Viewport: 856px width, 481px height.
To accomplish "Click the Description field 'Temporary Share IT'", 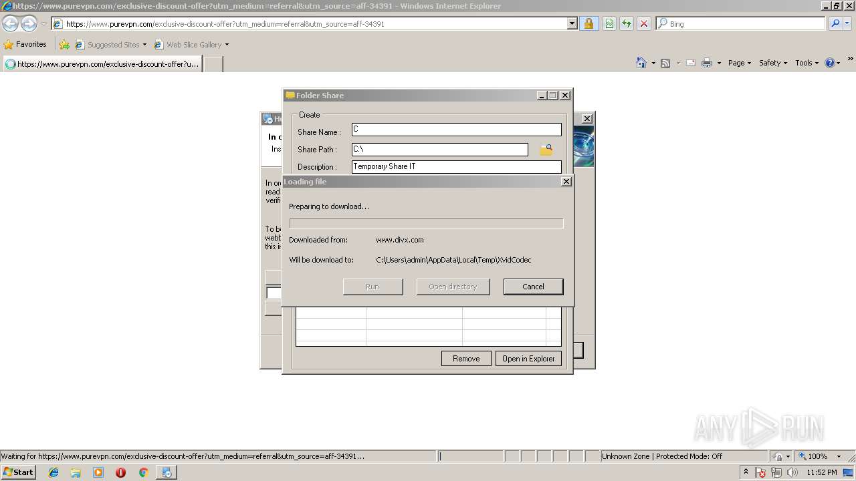I will point(457,167).
